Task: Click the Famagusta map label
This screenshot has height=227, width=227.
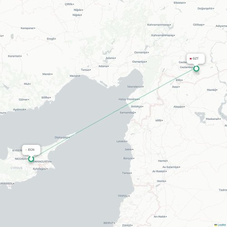Action: point(41,162)
